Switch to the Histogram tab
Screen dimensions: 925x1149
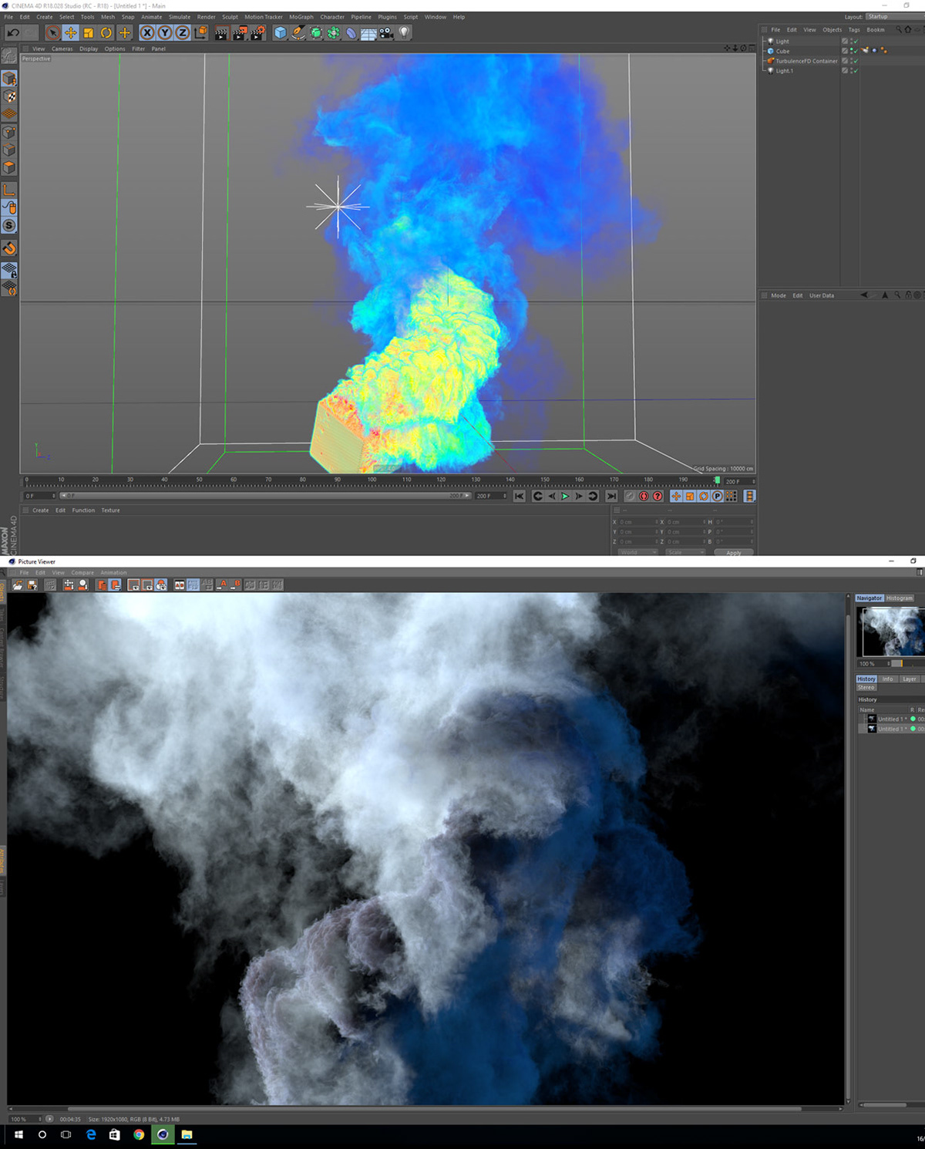899,598
